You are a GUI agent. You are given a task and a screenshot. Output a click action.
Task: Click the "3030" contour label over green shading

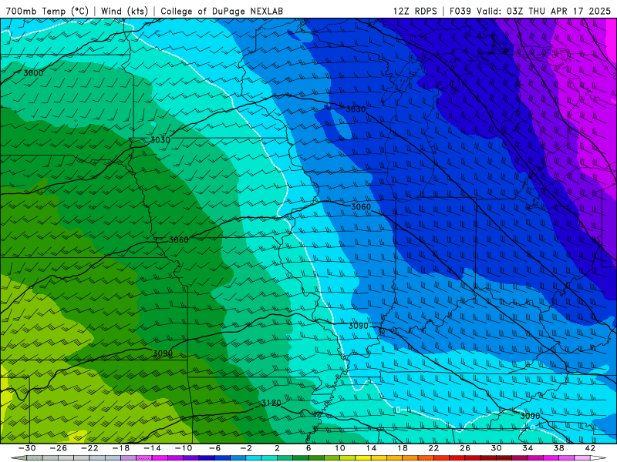pyautogui.click(x=160, y=140)
